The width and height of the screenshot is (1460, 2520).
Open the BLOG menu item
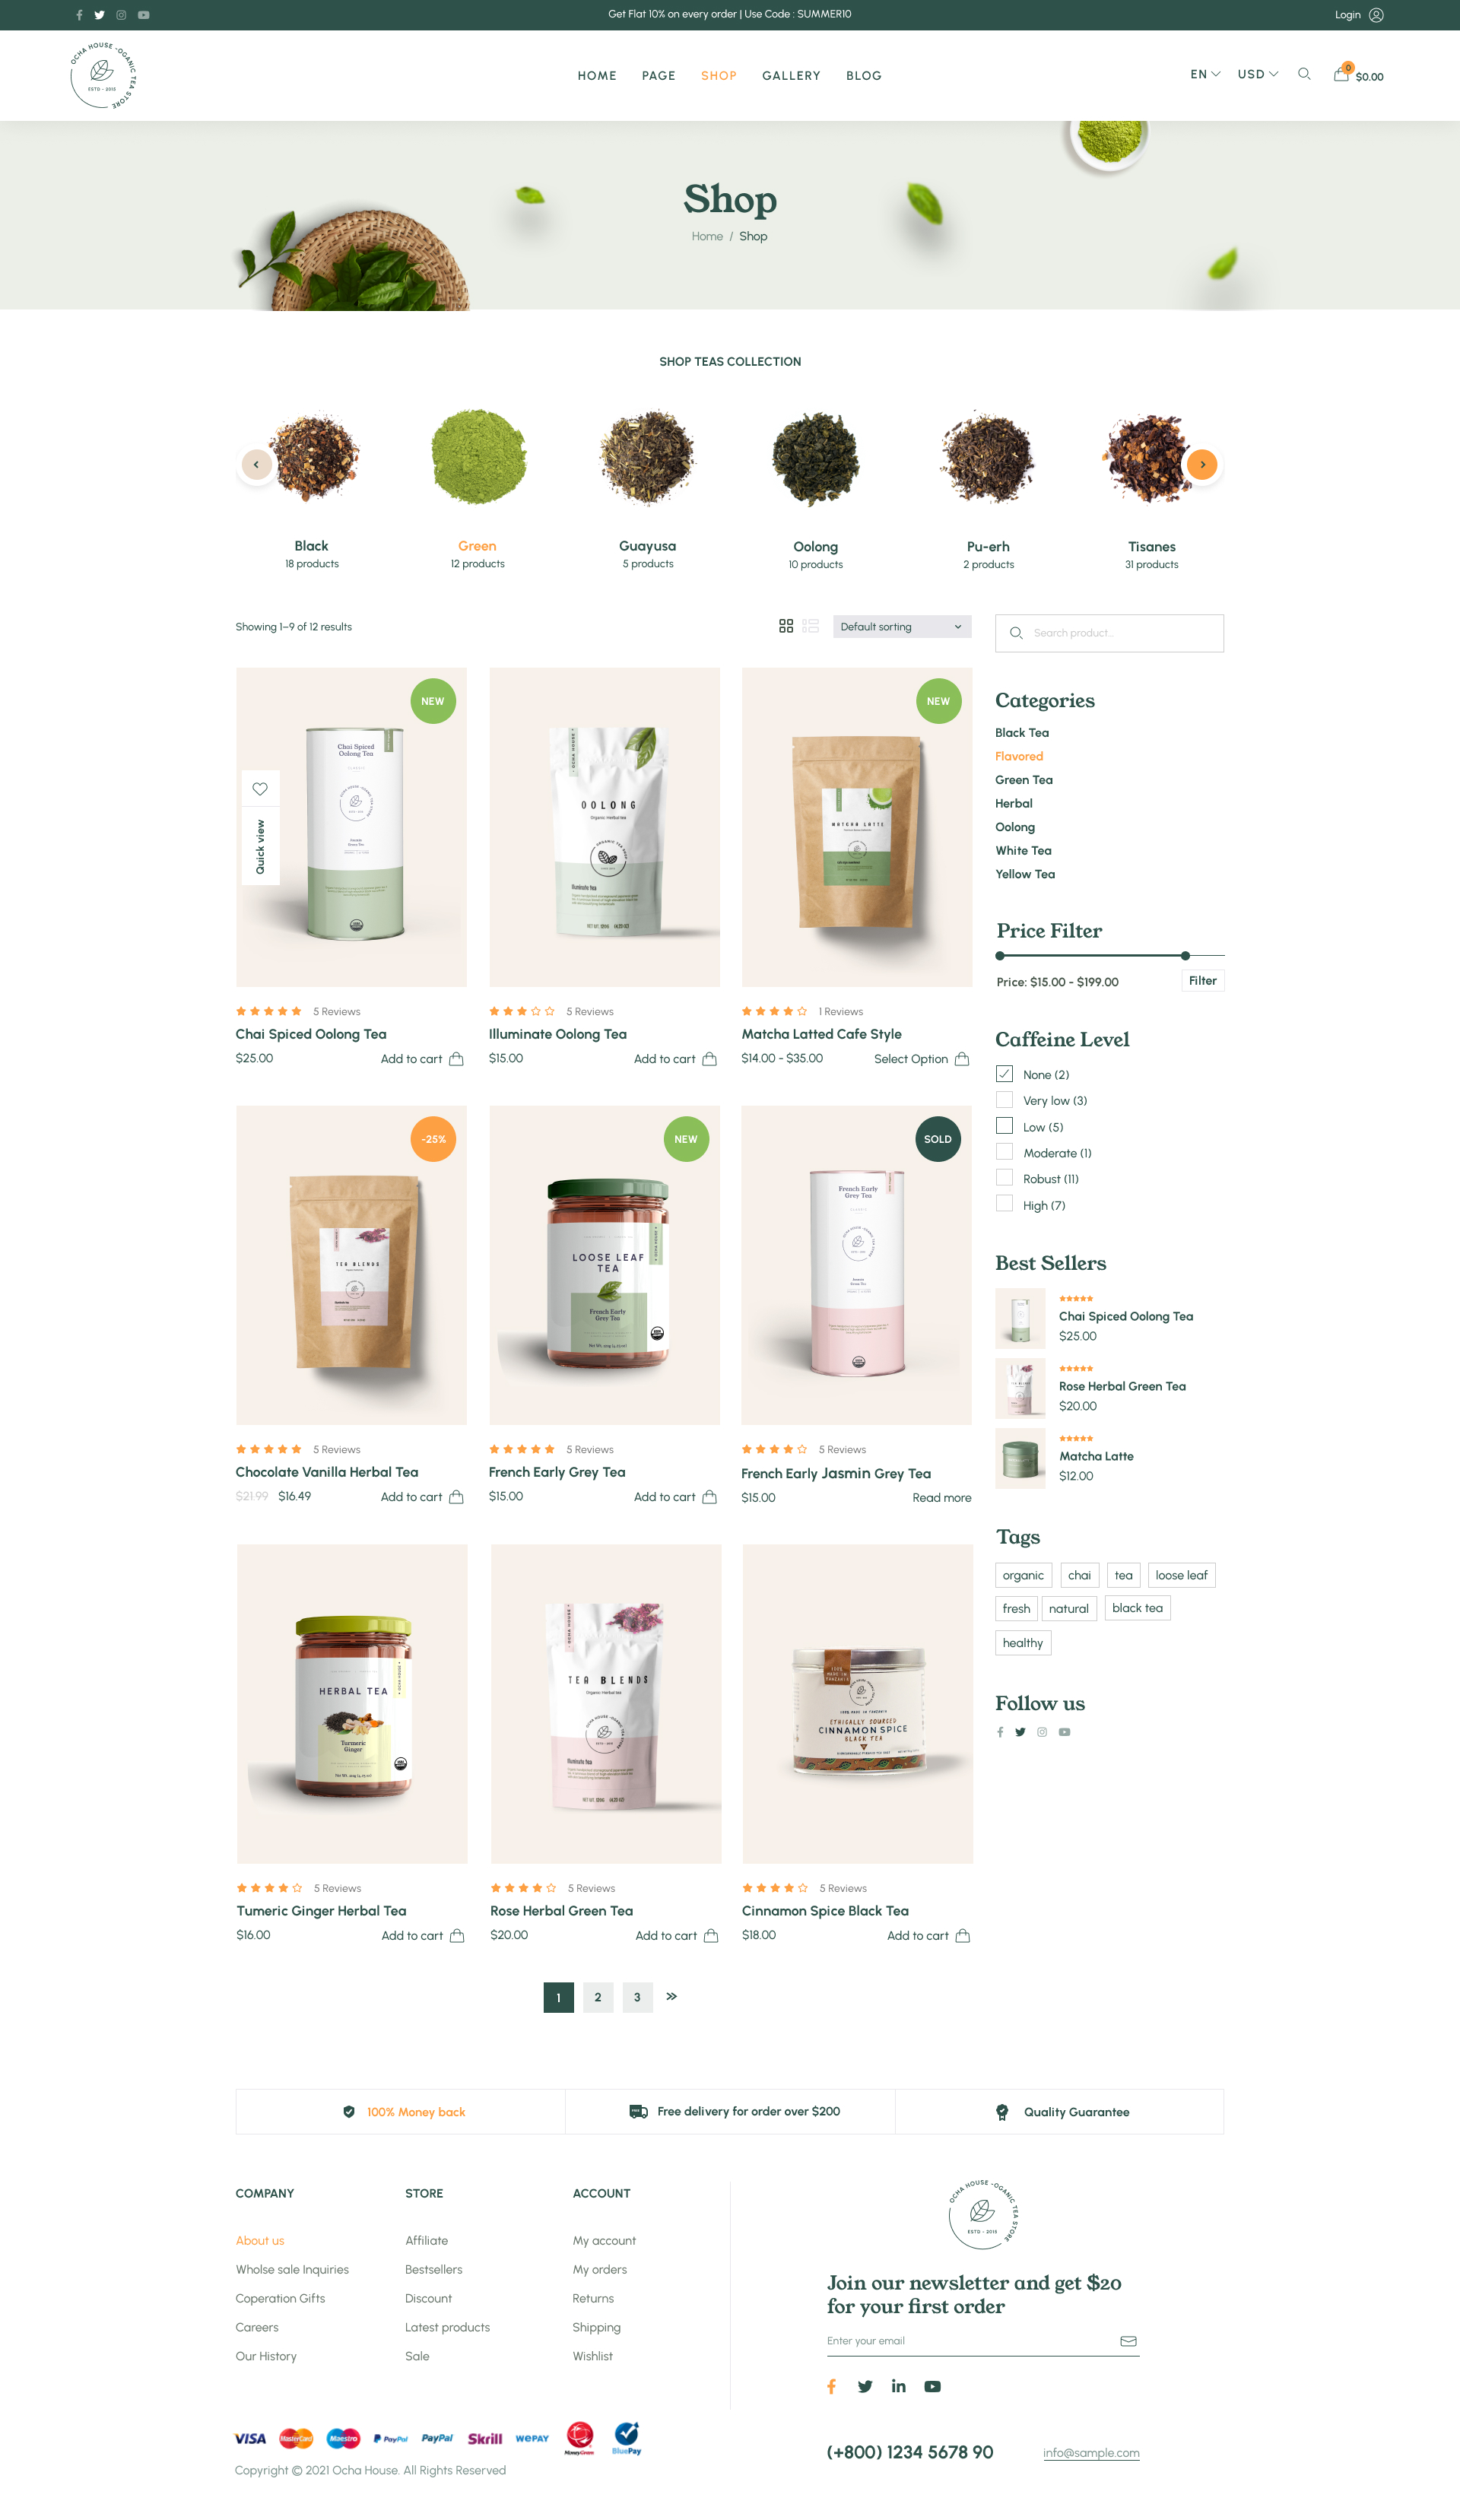864,76
